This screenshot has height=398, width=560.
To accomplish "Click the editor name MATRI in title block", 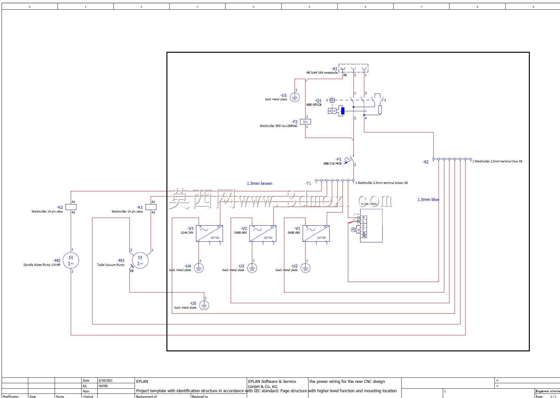I will [x=103, y=386].
